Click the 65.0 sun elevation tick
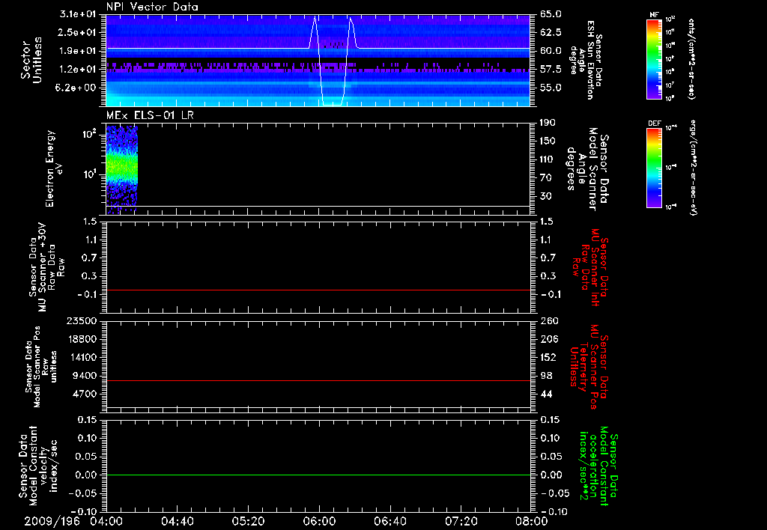767x530 pixels. tap(551, 14)
